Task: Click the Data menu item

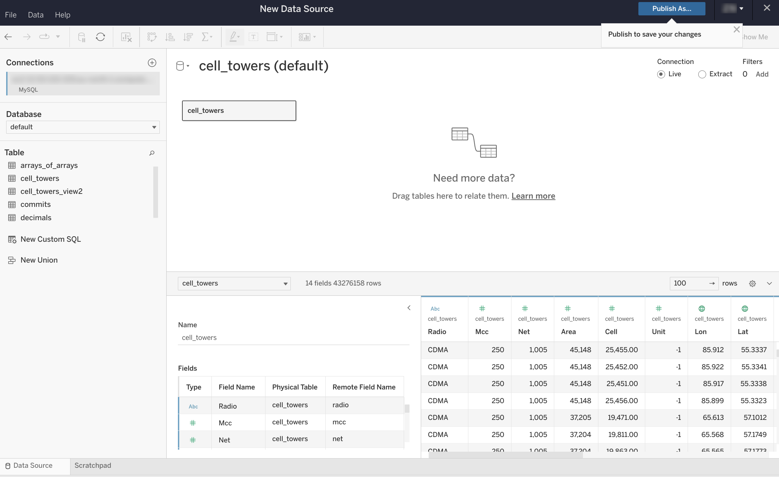Action: tap(36, 14)
